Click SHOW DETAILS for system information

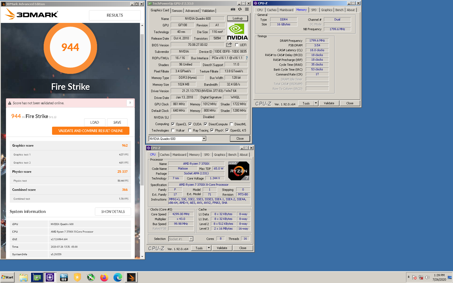(x=113, y=212)
